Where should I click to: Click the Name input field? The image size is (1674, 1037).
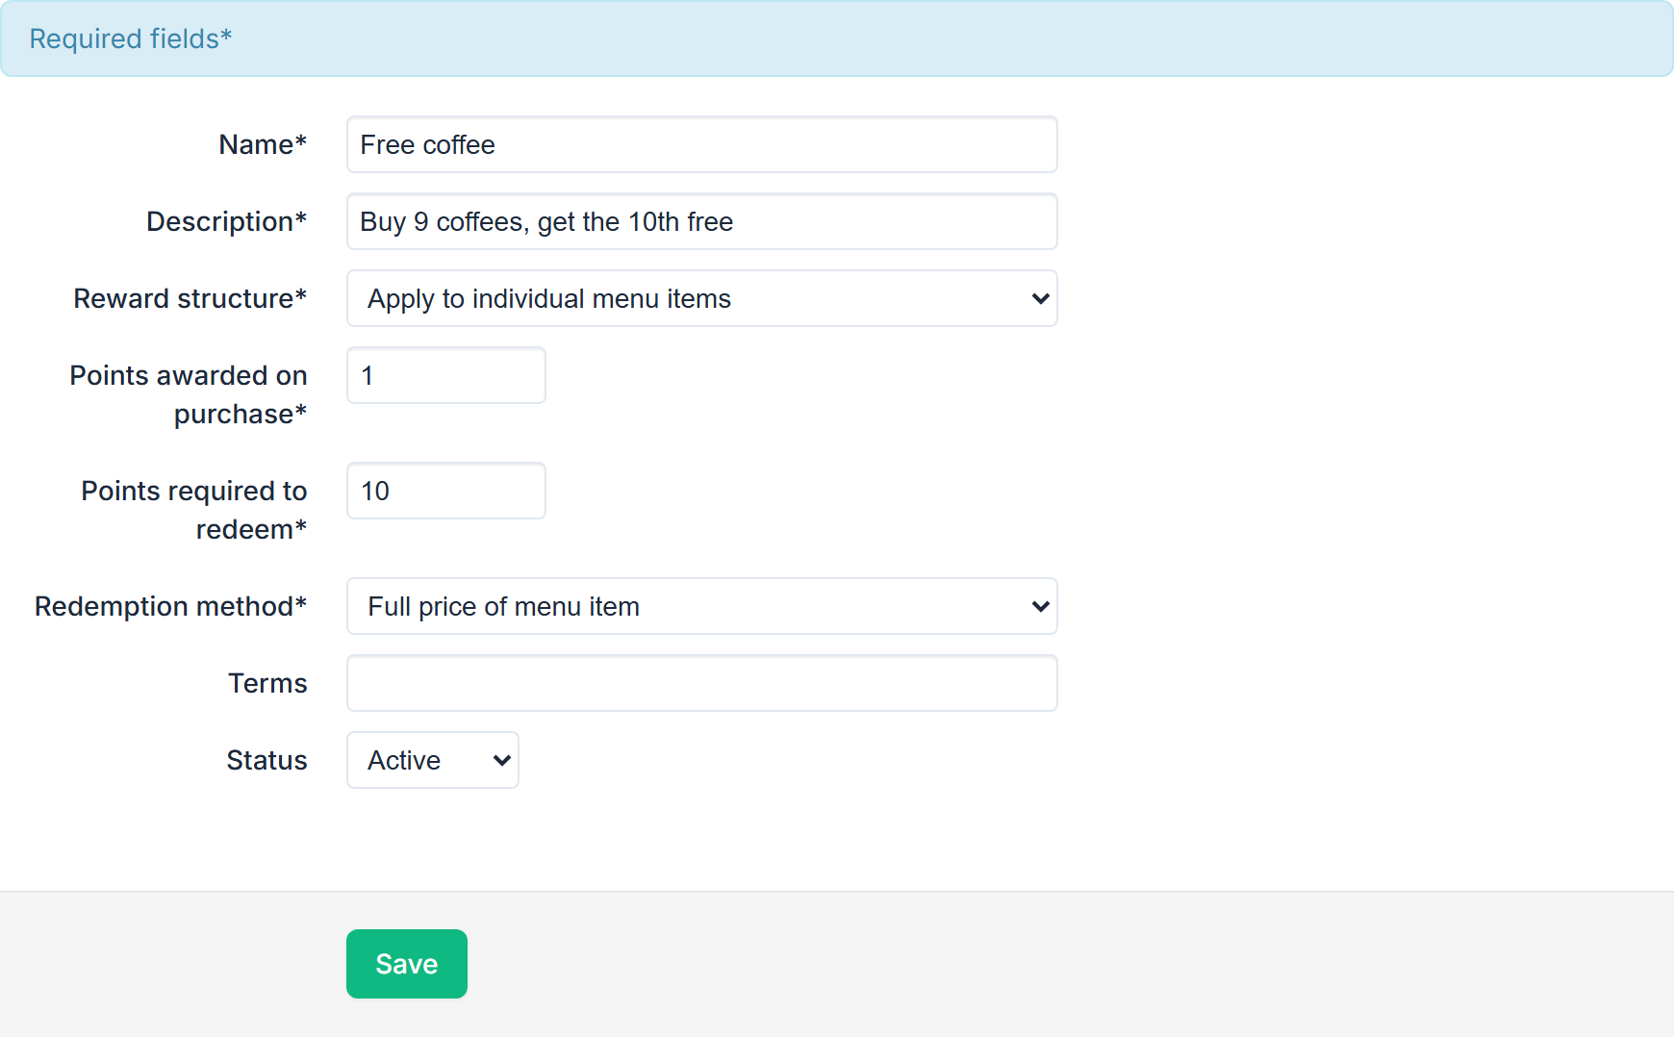coord(702,144)
